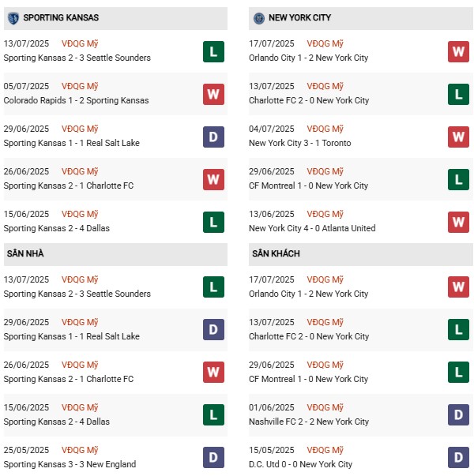The height and width of the screenshot is (476, 474).
Task: Click VĐQG Mỹ league link dated 04/07/2025
Action: (x=325, y=129)
